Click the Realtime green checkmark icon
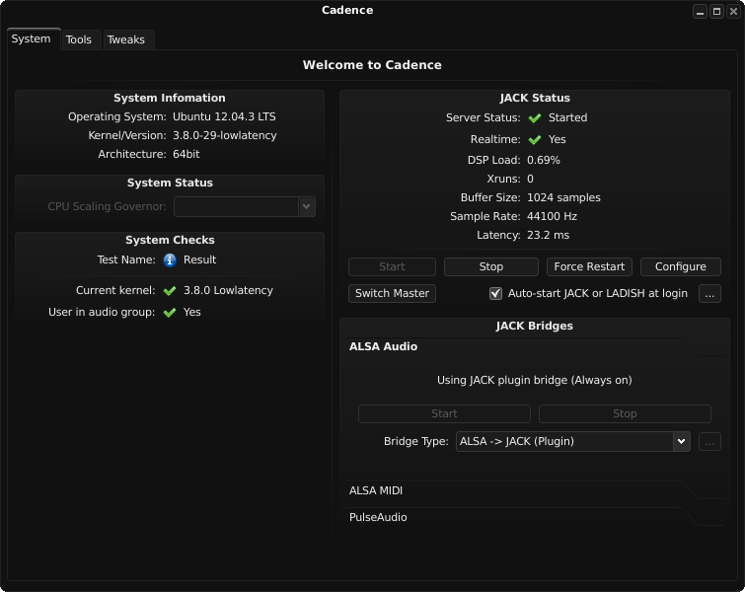The height and width of the screenshot is (592, 745). (535, 140)
